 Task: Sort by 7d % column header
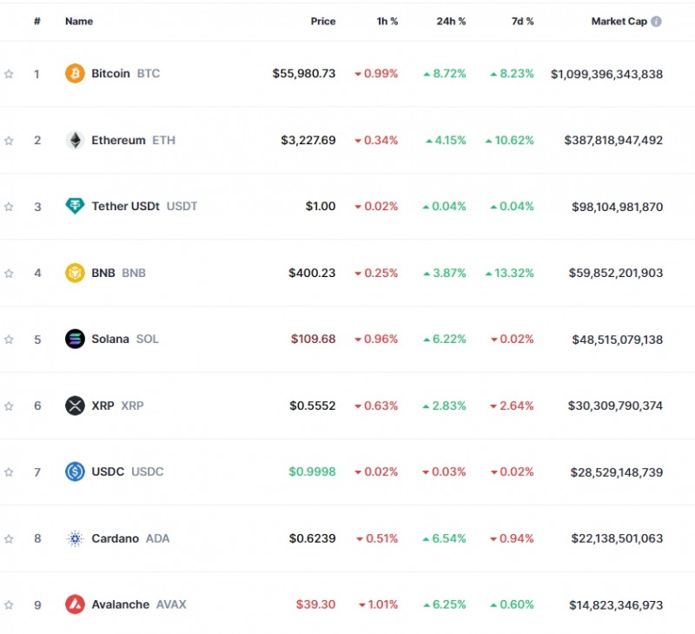522,22
